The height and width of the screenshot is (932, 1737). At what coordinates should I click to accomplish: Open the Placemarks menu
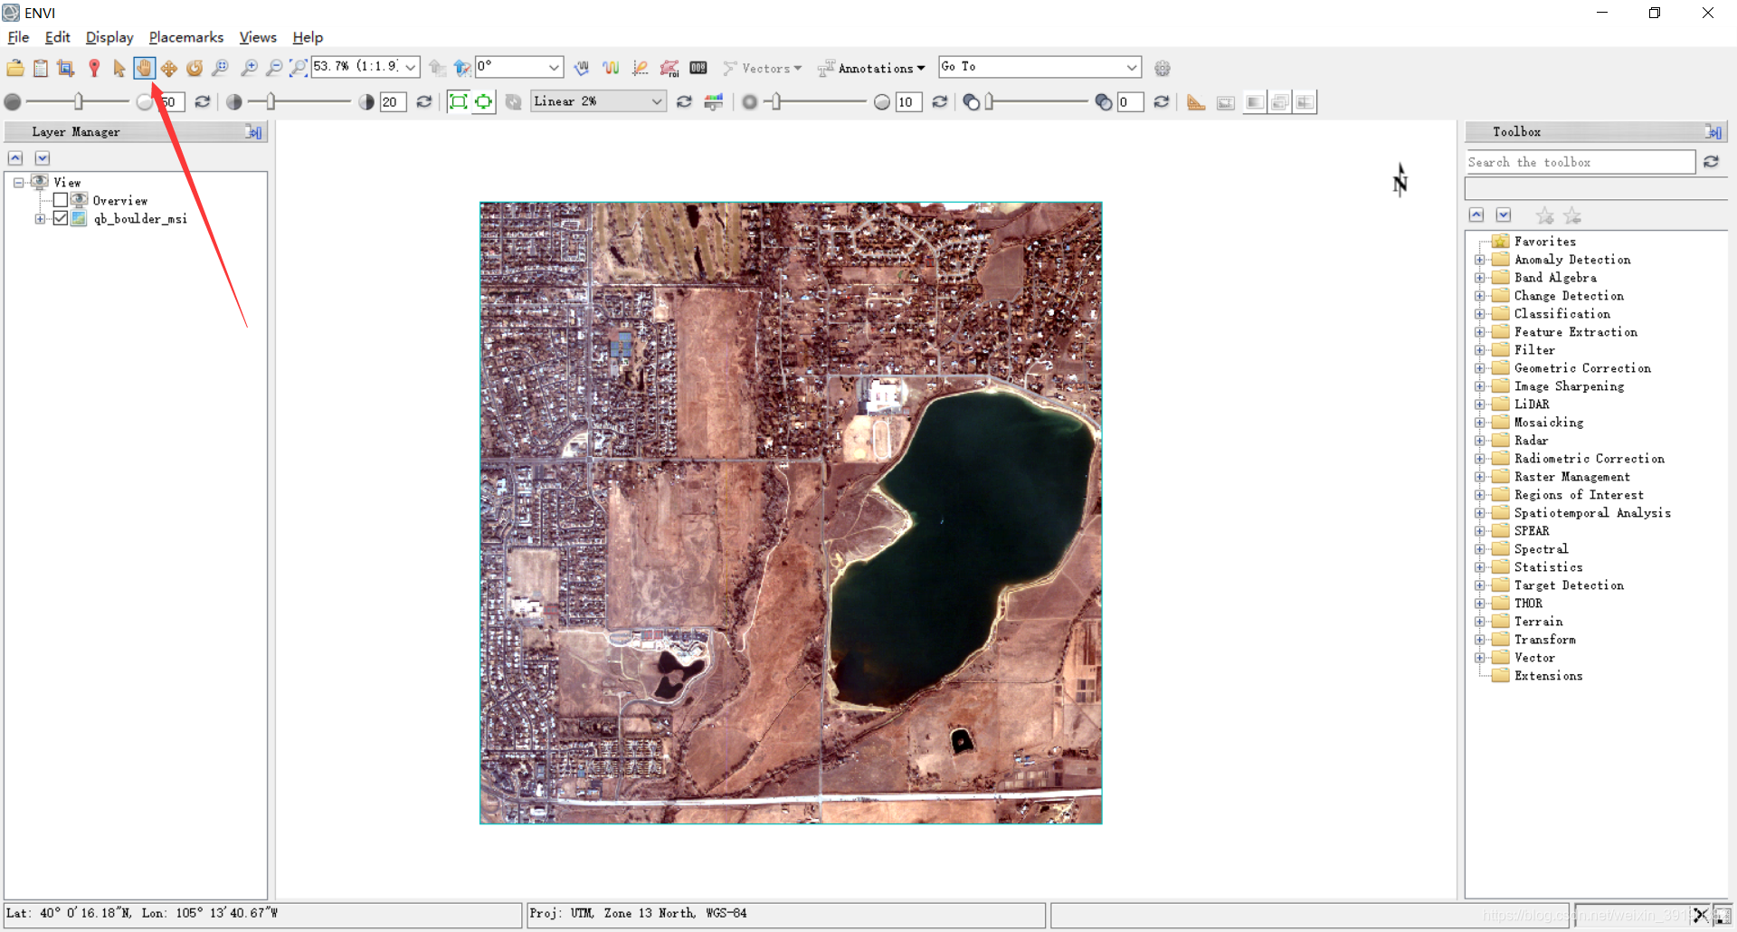pos(186,37)
